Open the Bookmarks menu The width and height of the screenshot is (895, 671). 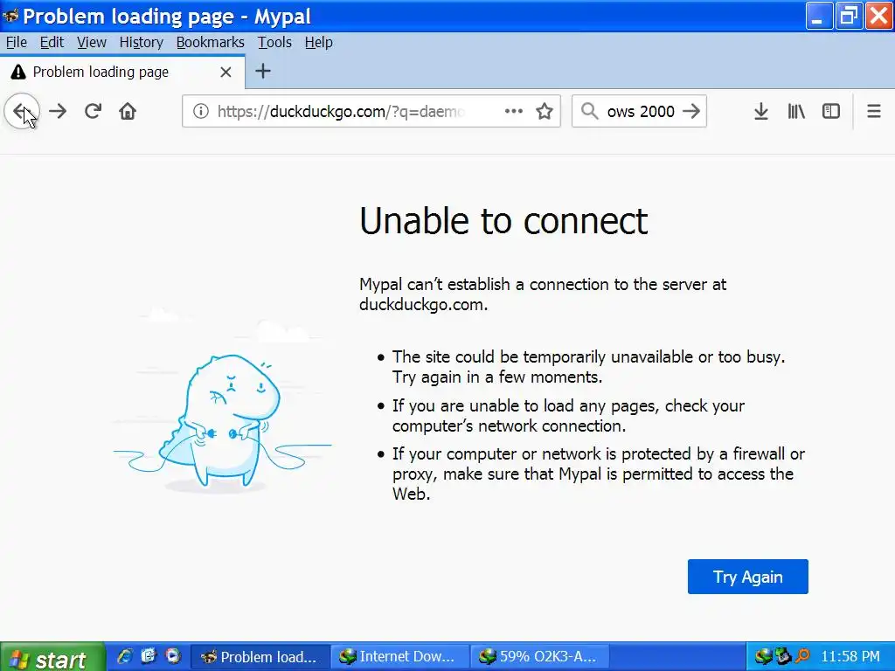(x=210, y=42)
